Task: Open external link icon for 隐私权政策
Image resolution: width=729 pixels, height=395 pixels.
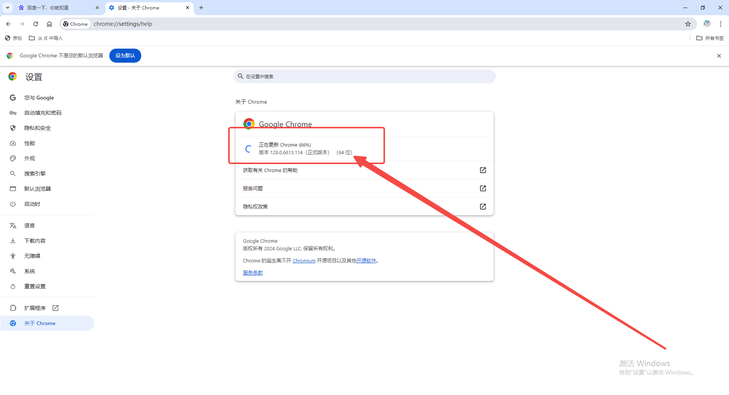Action: coord(483,207)
